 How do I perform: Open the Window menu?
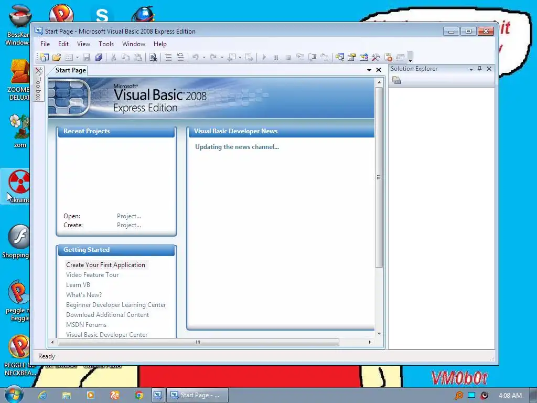pos(134,44)
